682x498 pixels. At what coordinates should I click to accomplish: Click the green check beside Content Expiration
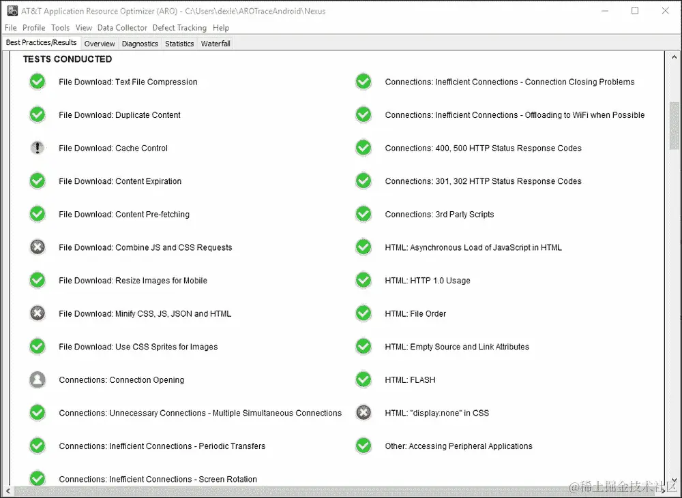point(38,181)
